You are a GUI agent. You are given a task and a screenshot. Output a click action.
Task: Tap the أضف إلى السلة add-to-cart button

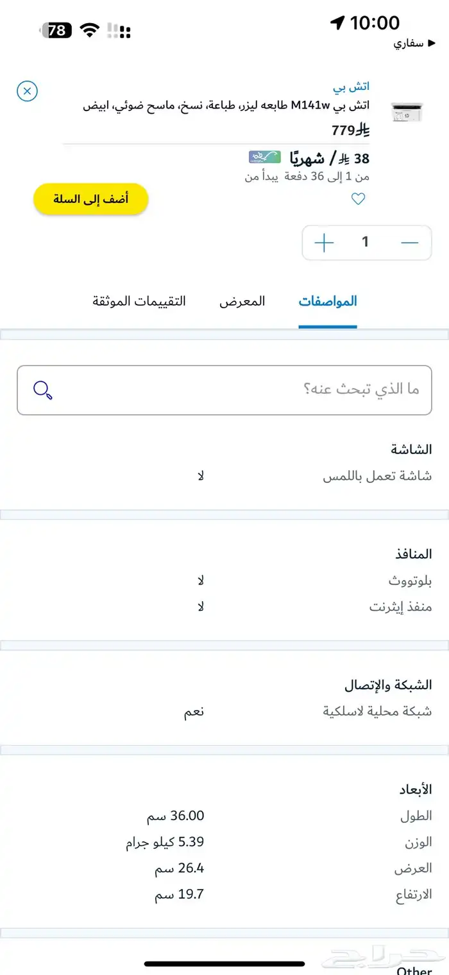click(x=90, y=199)
